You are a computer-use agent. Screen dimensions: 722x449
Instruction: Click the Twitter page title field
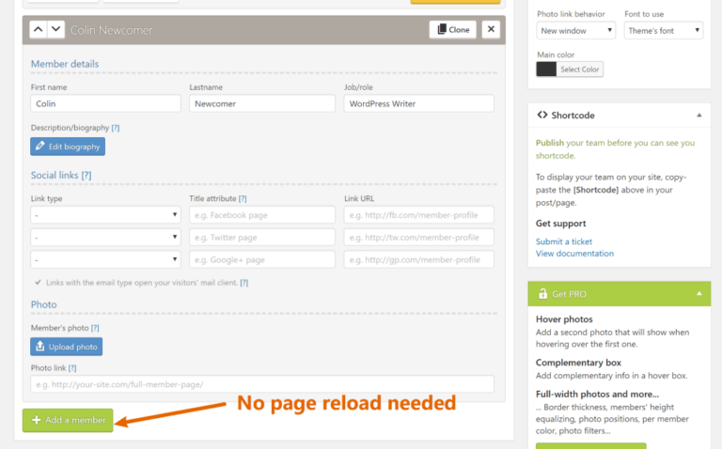tap(262, 238)
